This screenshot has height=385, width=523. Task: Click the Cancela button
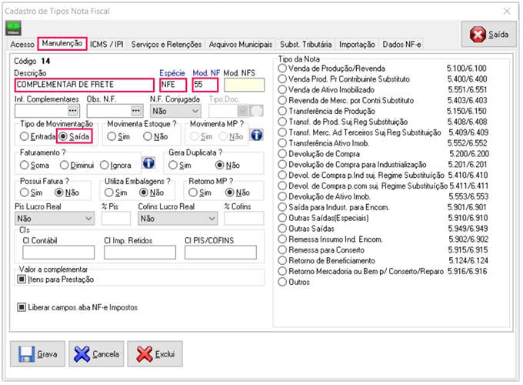tap(98, 354)
